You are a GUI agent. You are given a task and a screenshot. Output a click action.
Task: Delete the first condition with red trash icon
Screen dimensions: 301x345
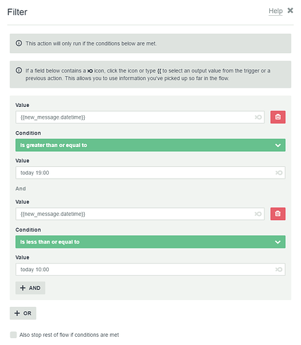coord(278,117)
